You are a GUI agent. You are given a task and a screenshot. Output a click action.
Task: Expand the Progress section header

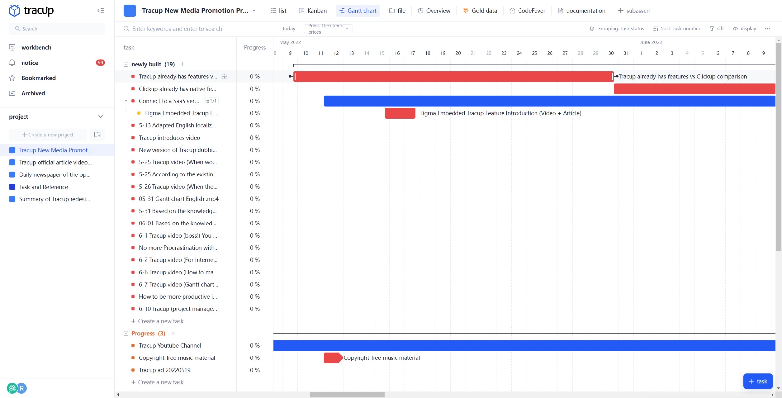pos(126,333)
